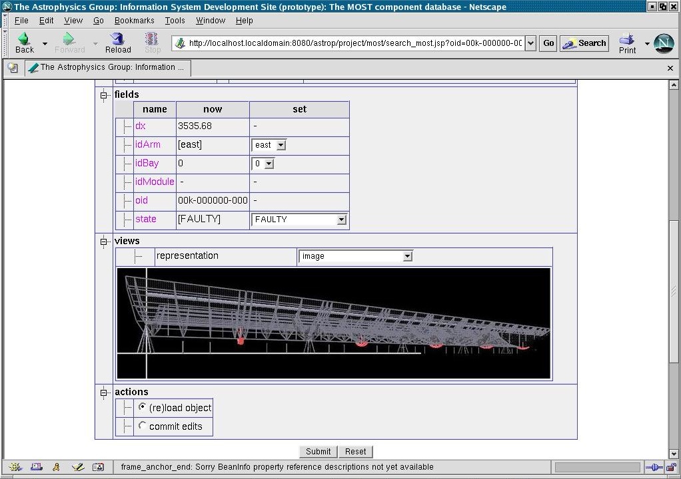Image resolution: width=681 pixels, height=479 pixels.
Task: Open Address Book icon in status bar
Action: [x=98, y=467]
